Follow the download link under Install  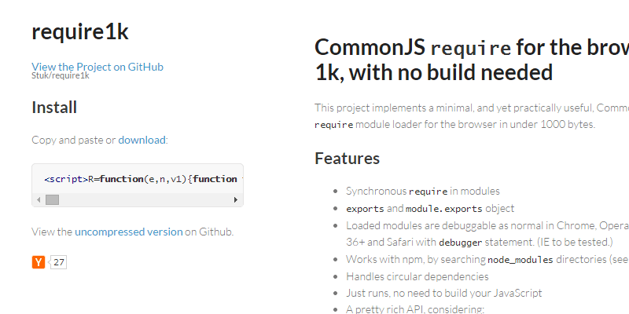pos(142,140)
